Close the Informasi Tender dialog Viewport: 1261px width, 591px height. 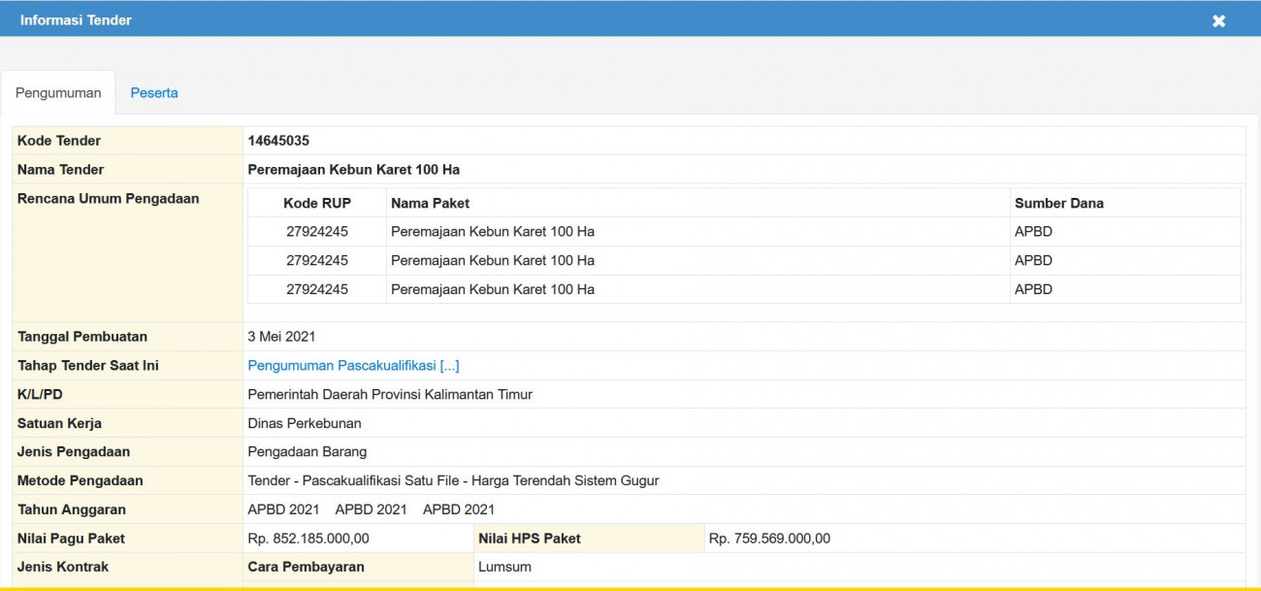coord(1218,20)
